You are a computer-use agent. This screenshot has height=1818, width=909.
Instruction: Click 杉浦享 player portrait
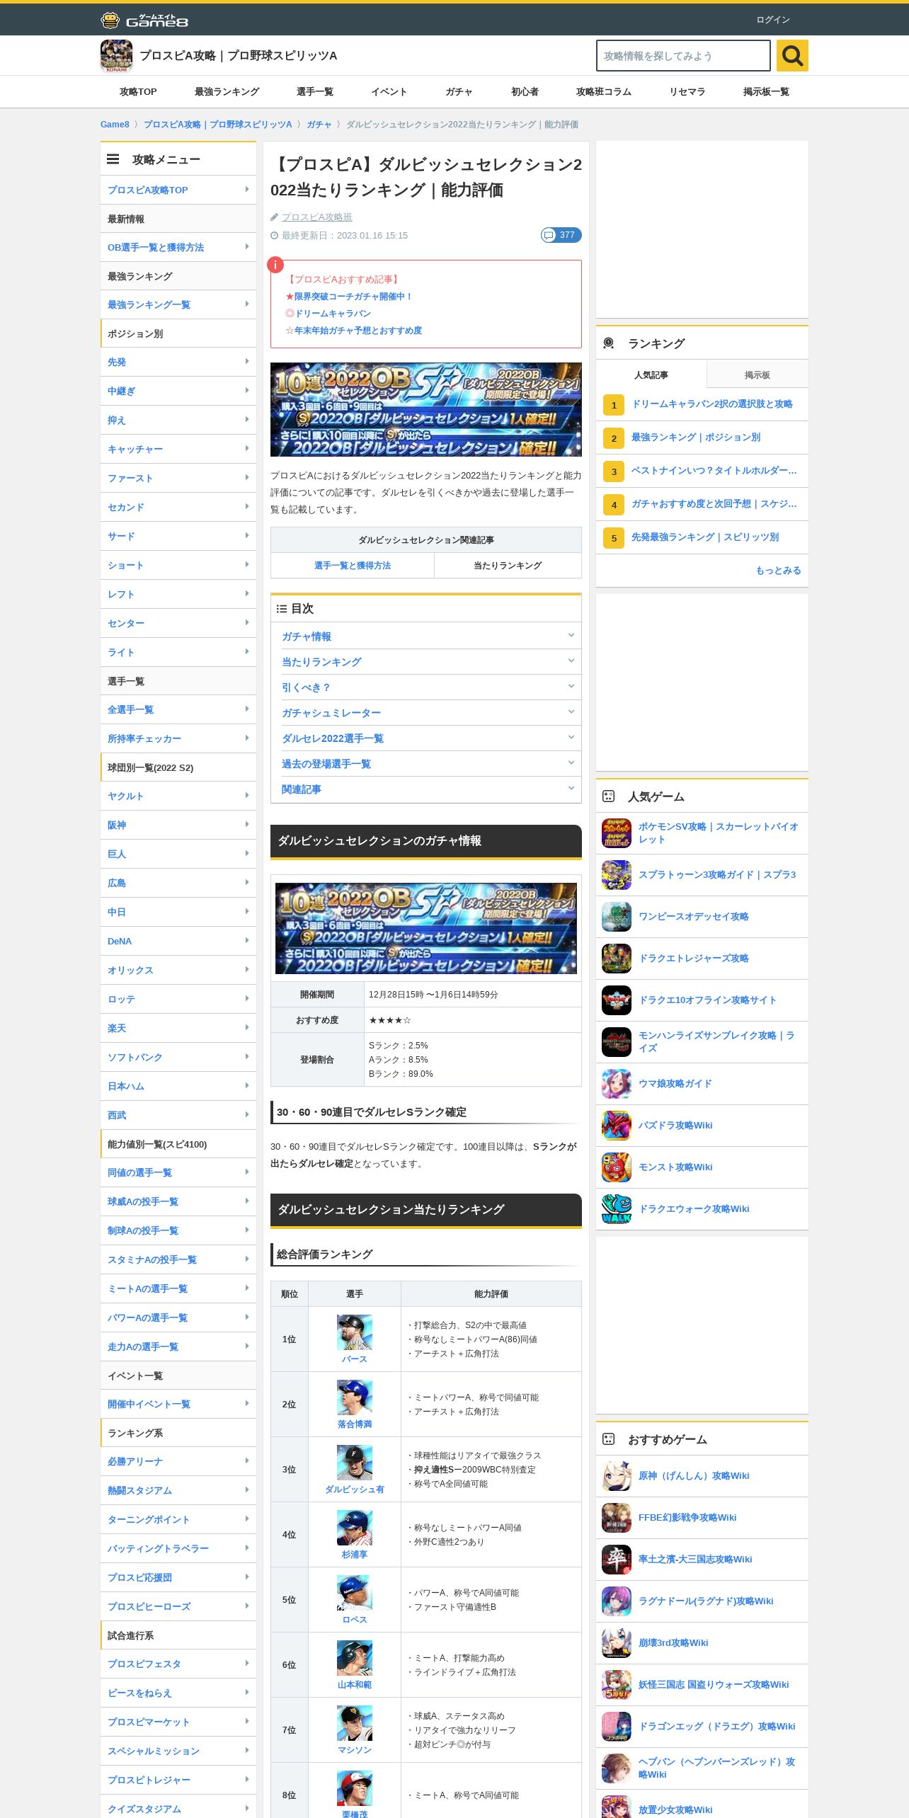(x=355, y=1528)
